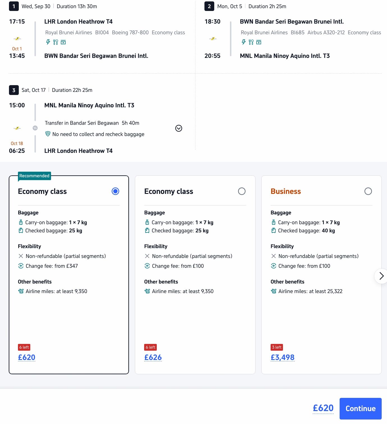The width and height of the screenshot is (387, 424).
Task: Open the £620 total price beside Continue
Action: pos(323,408)
